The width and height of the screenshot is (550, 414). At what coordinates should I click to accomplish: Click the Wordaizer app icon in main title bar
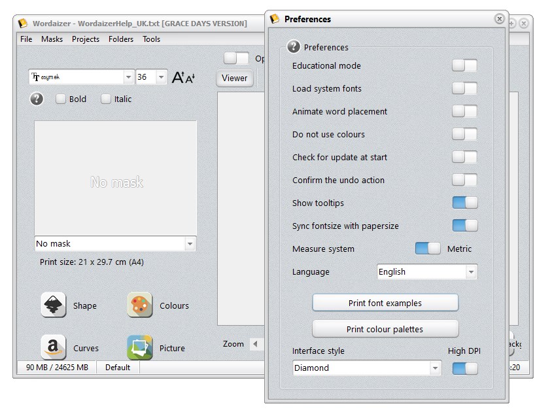coord(23,23)
